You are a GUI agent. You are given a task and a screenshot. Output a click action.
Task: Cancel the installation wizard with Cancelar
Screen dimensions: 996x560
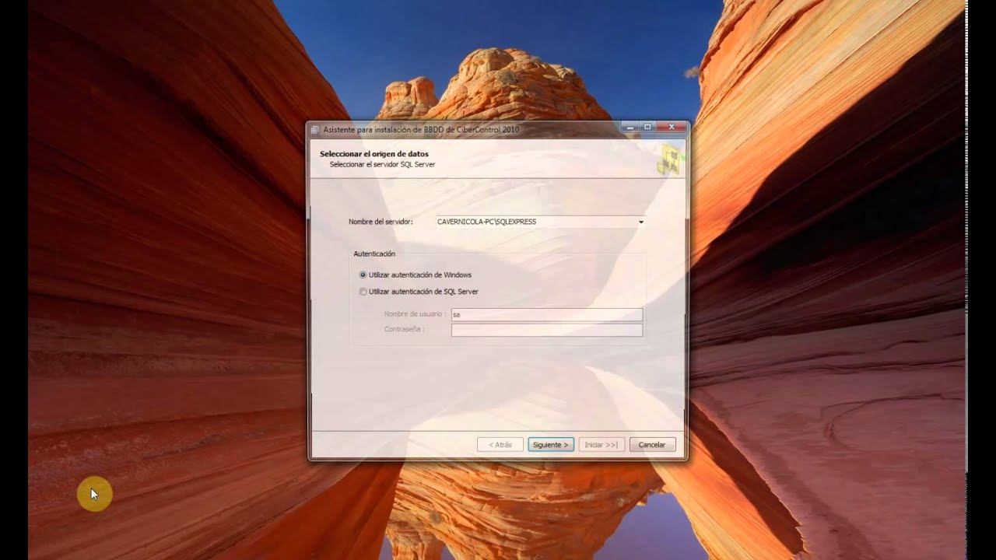click(652, 445)
